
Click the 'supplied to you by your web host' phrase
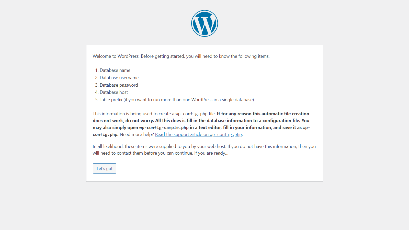click(193, 146)
